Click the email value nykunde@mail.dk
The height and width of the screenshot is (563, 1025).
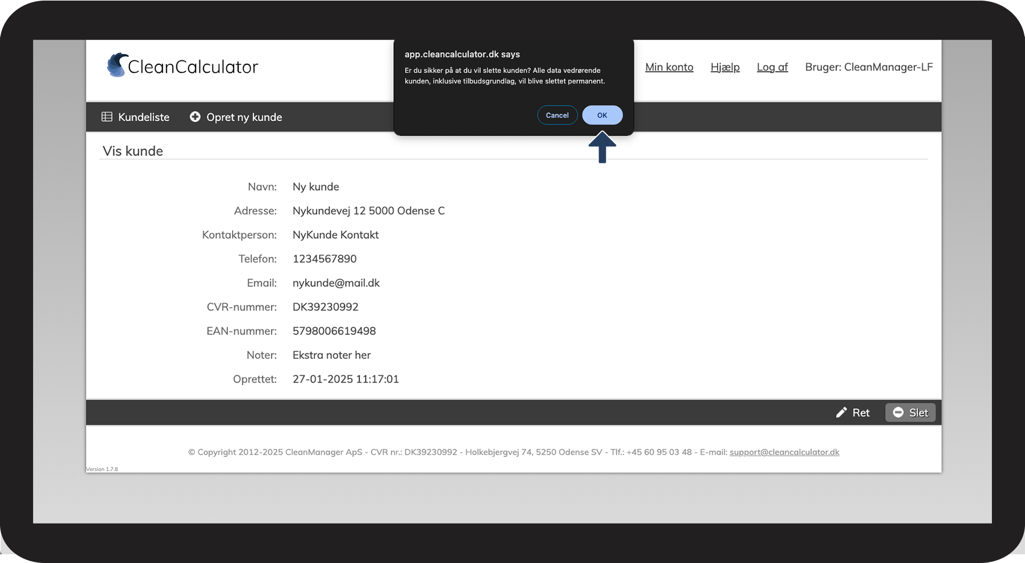pos(336,283)
